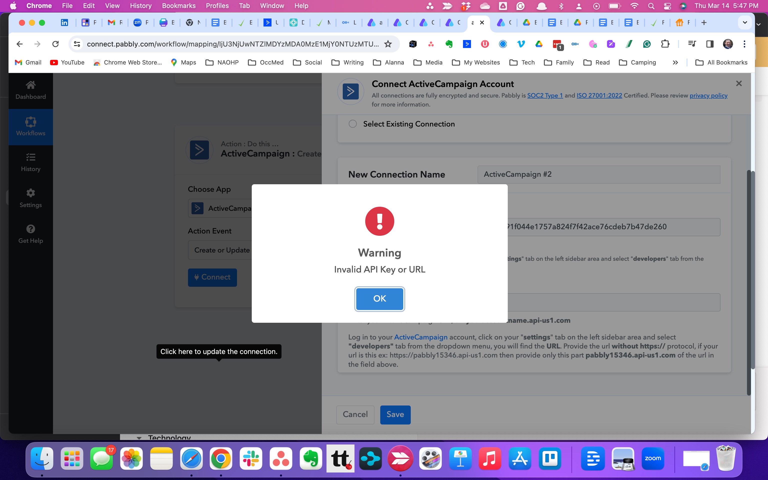Open the media controls icon in Chrome toolbar
Screen dimensions: 768x480
(x=692, y=44)
